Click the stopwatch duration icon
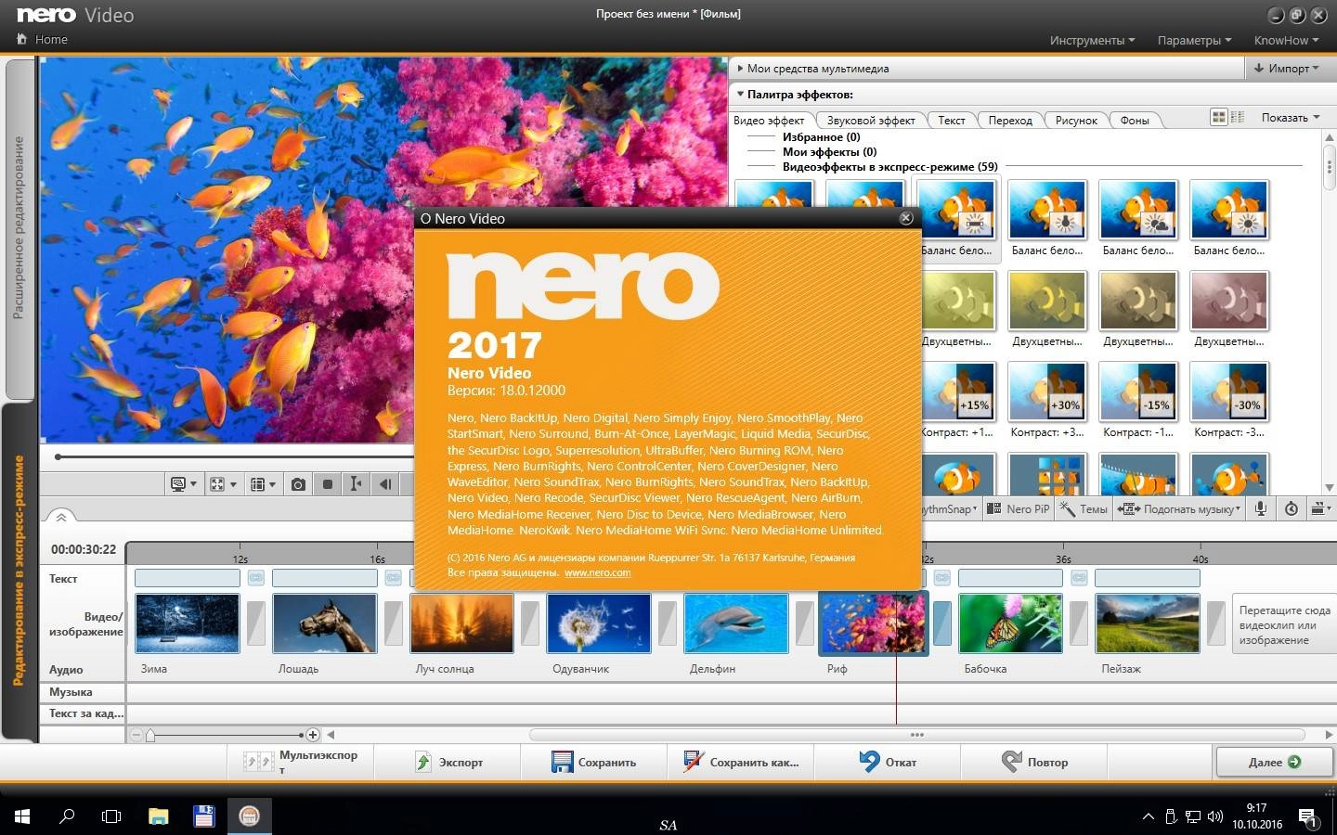Viewport: 1337px width, 835px height. (1291, 508)
